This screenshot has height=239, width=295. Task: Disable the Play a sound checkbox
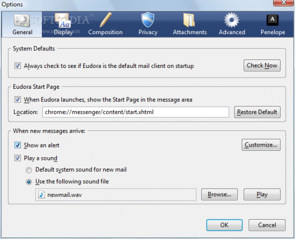click(18, 158)
